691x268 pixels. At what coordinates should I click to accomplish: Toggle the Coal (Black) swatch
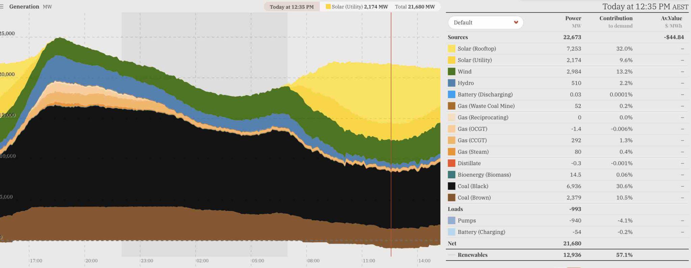tap(451, 186)
